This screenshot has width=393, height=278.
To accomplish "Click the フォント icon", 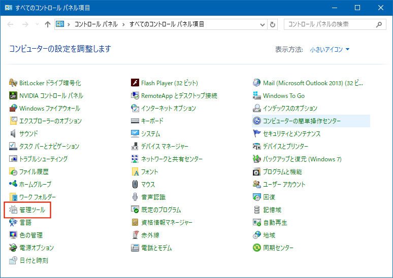I will 135,171.
